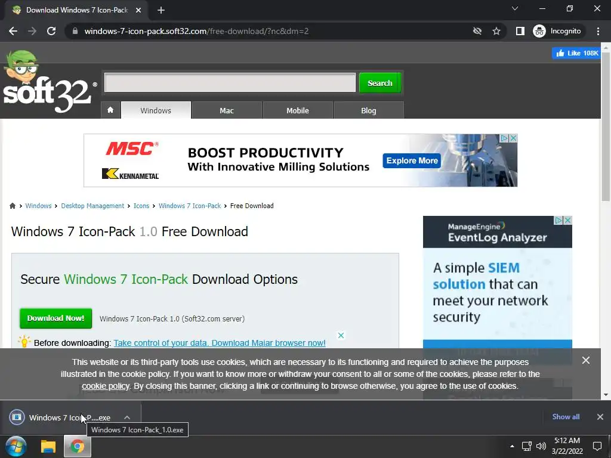Click into the soft32 search field
The image size is (611, 458).
tap(230, 82)
